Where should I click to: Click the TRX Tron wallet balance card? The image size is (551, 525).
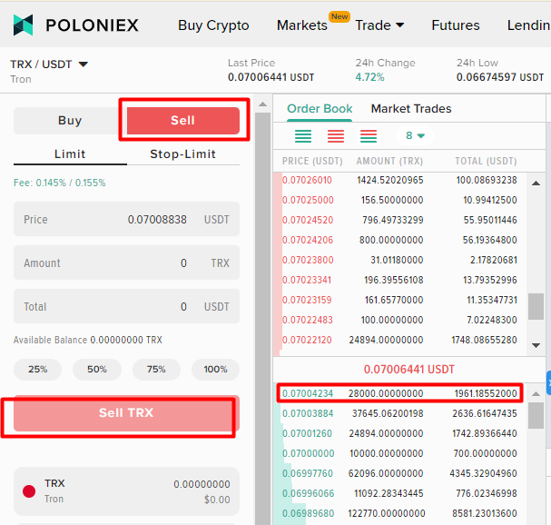click(126, 491)
